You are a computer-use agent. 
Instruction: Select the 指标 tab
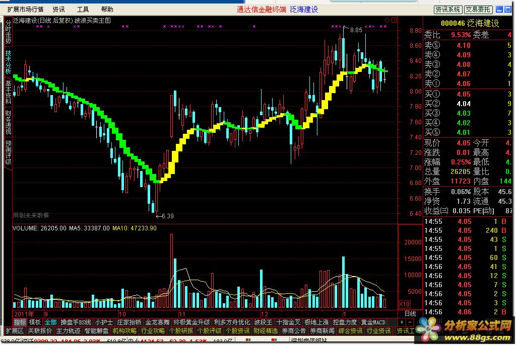tap(20, 322)
